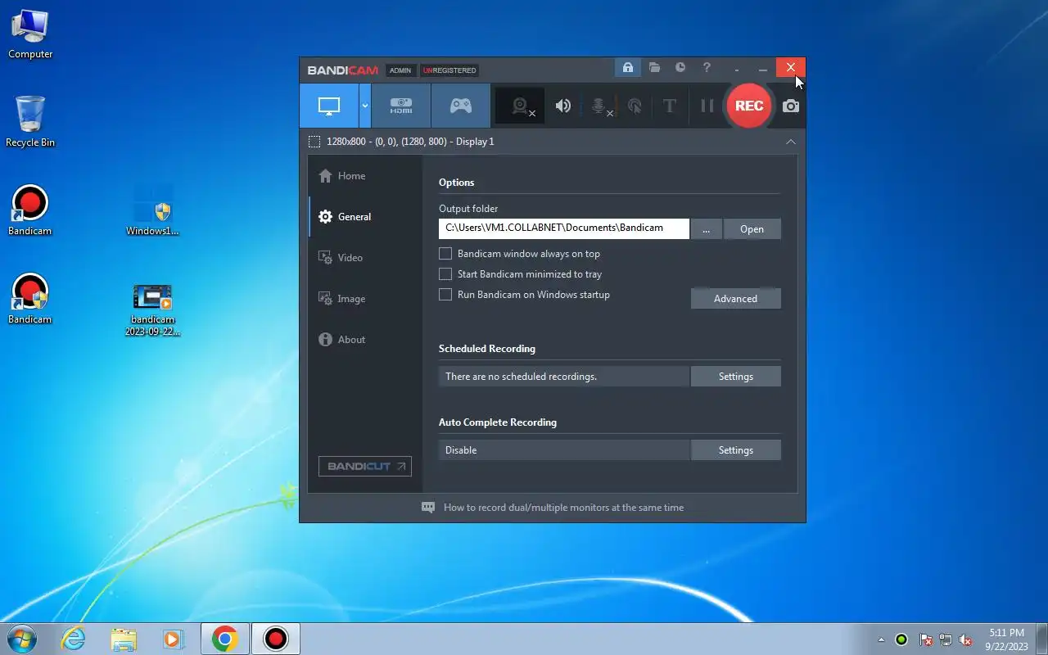This screenshot has width=1048, height=655.
Task: Open Google Chrome from taskbar
Action: pos(225,639)
